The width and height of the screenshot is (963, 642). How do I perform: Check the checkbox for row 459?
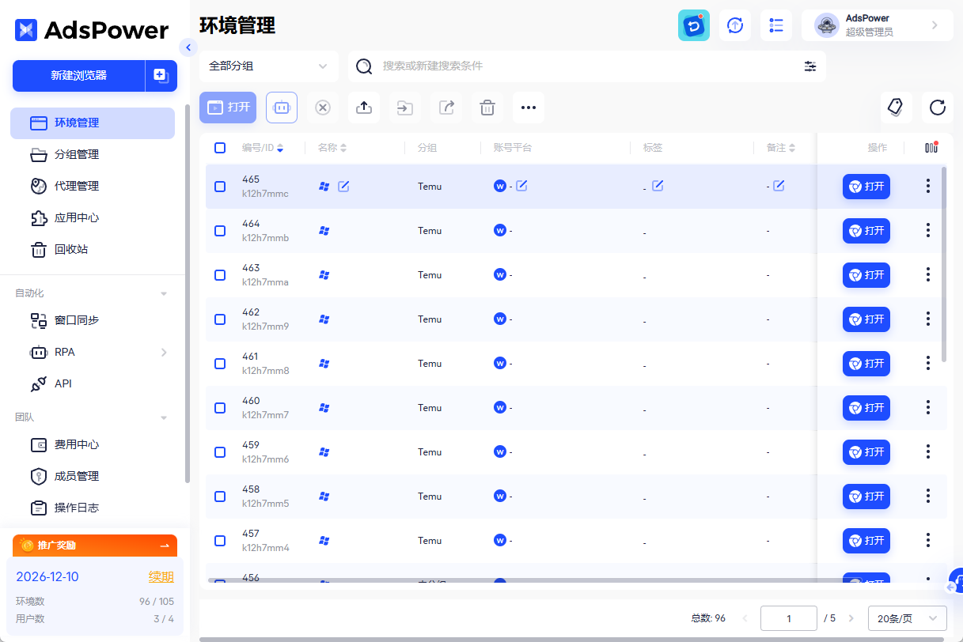click(220, 452)
